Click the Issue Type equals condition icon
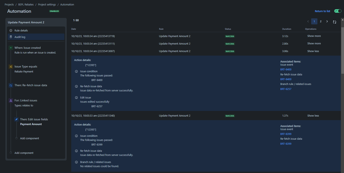This screenshot has height=173, width=344. click(x=11, y=67)
